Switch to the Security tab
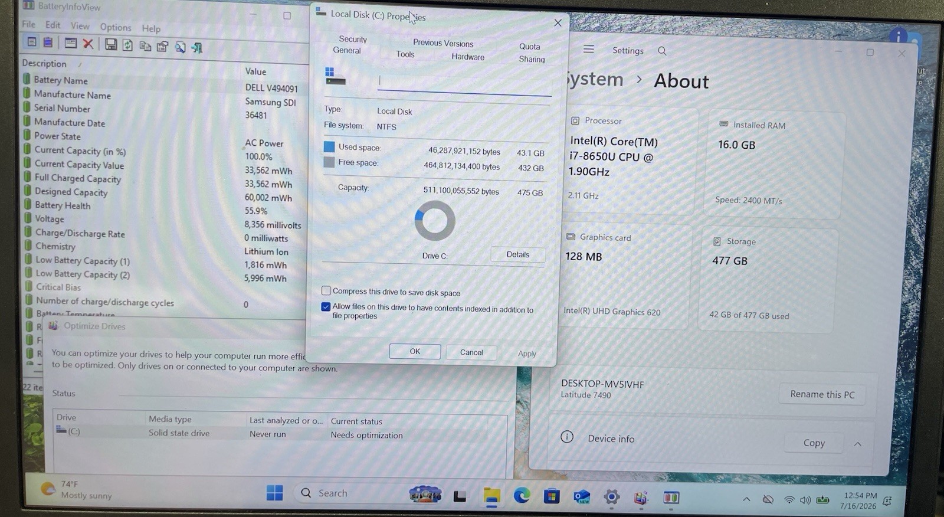This screenshot has height=517, width=944. point(353,39)
